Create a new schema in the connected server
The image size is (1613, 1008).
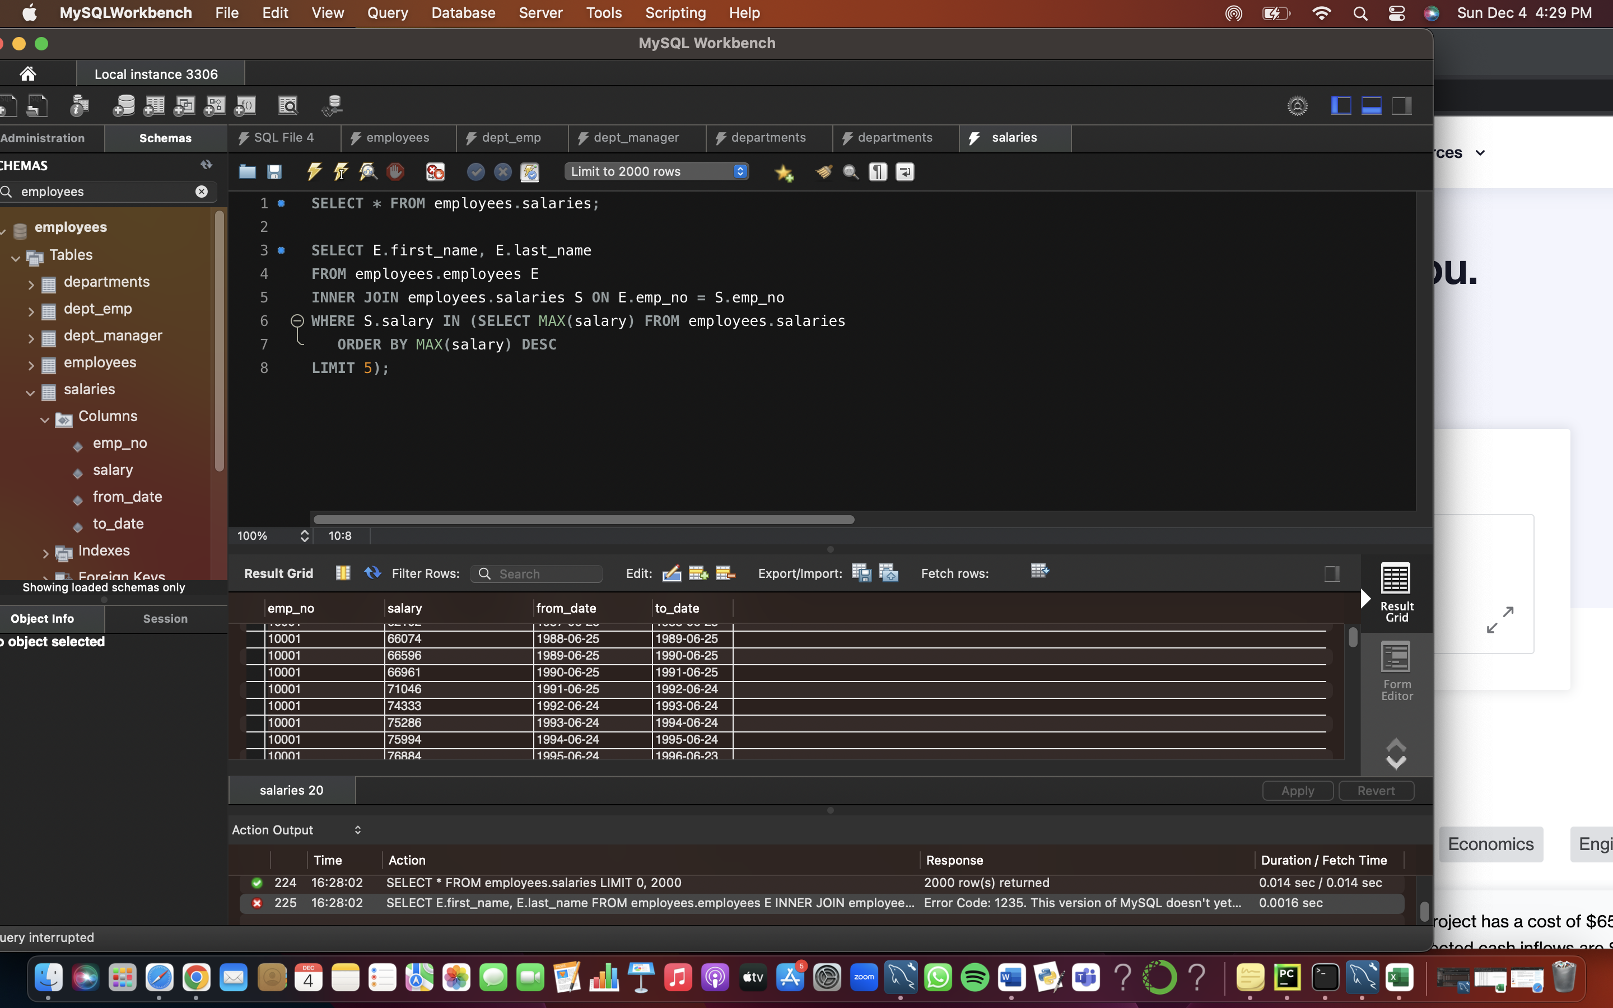[x=124, y=105]
